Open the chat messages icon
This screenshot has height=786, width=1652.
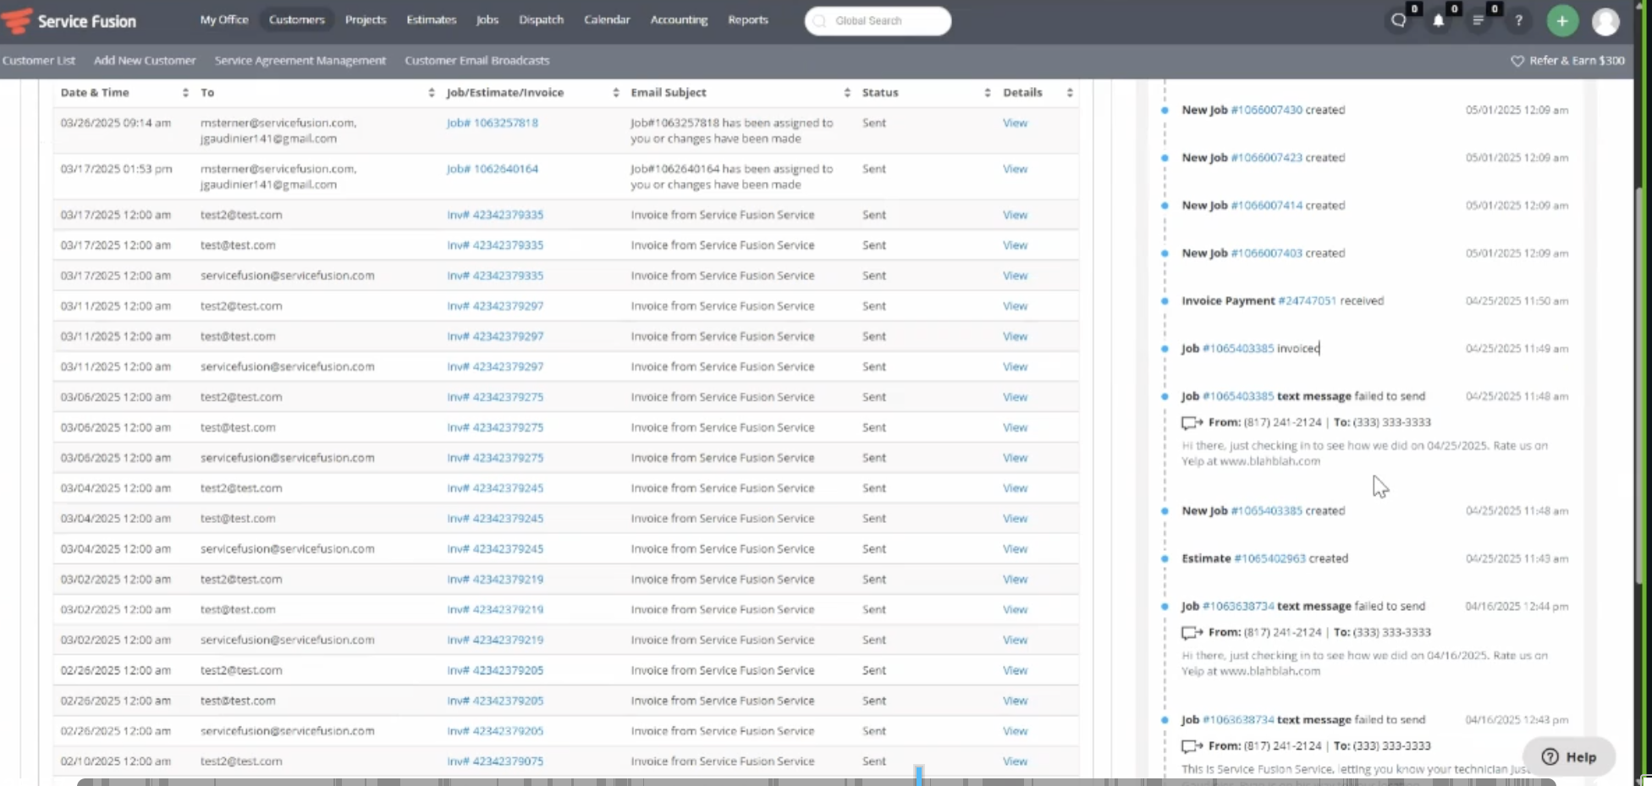point(1398,21)
